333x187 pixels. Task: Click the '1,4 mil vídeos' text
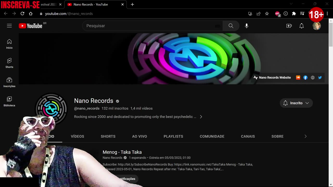(x=142, y=108)
